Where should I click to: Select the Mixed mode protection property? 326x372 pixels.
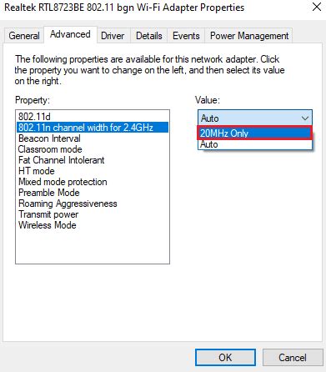click(x=93, y=182)
